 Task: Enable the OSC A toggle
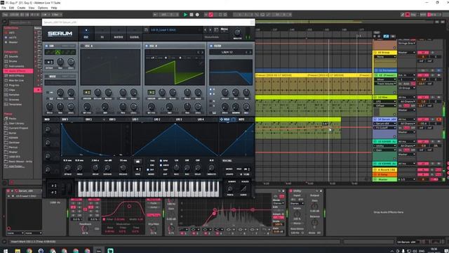click(x=83, y=46)
